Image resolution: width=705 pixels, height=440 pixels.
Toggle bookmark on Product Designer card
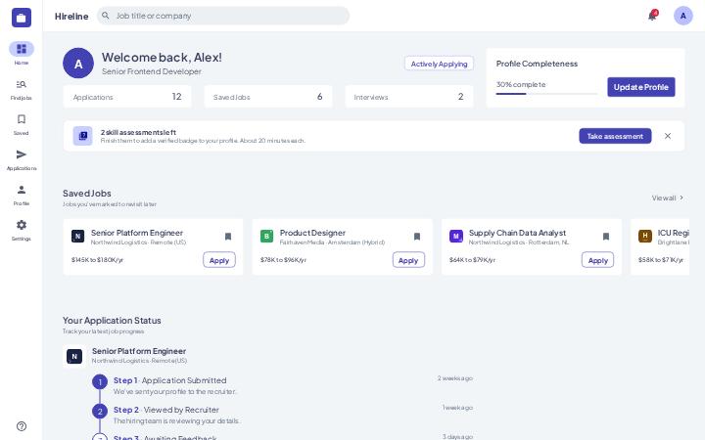pyautogui.click(x=417, y=237)
